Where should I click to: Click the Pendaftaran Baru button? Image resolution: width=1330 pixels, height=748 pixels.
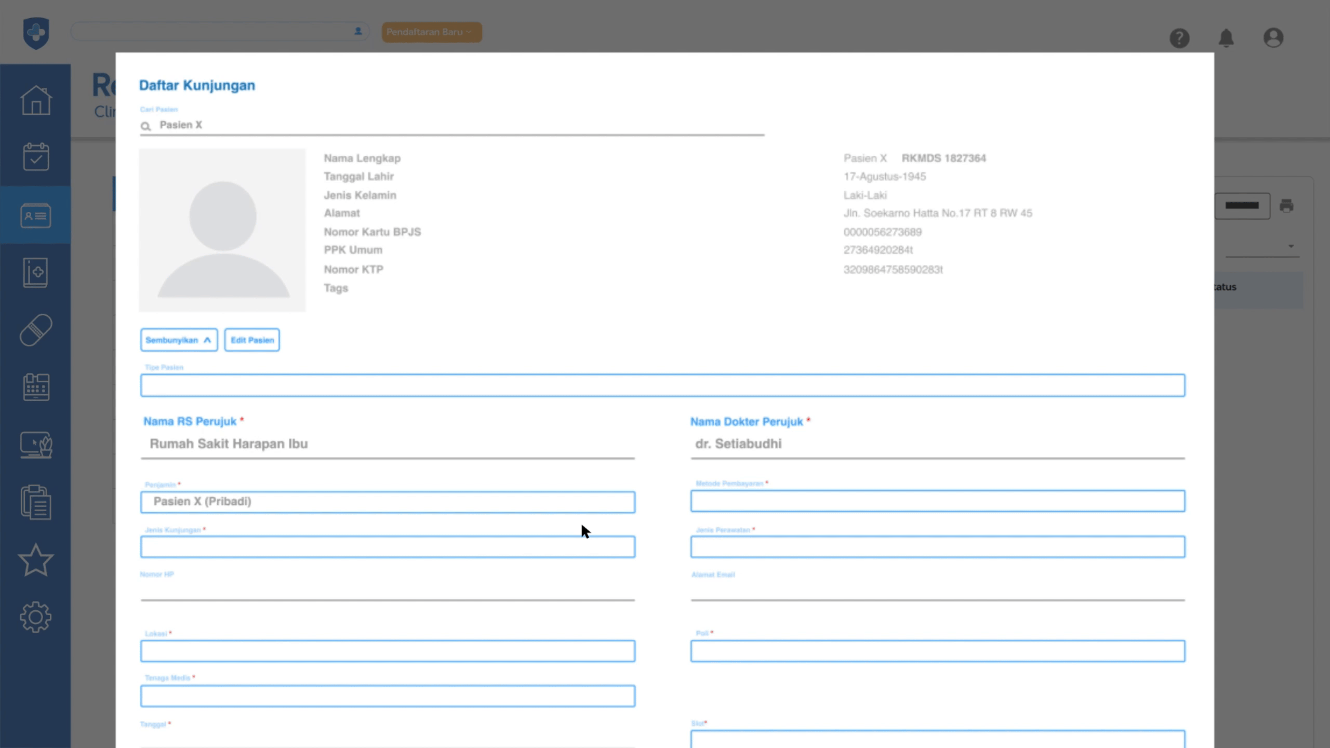[x=431, y=32]
